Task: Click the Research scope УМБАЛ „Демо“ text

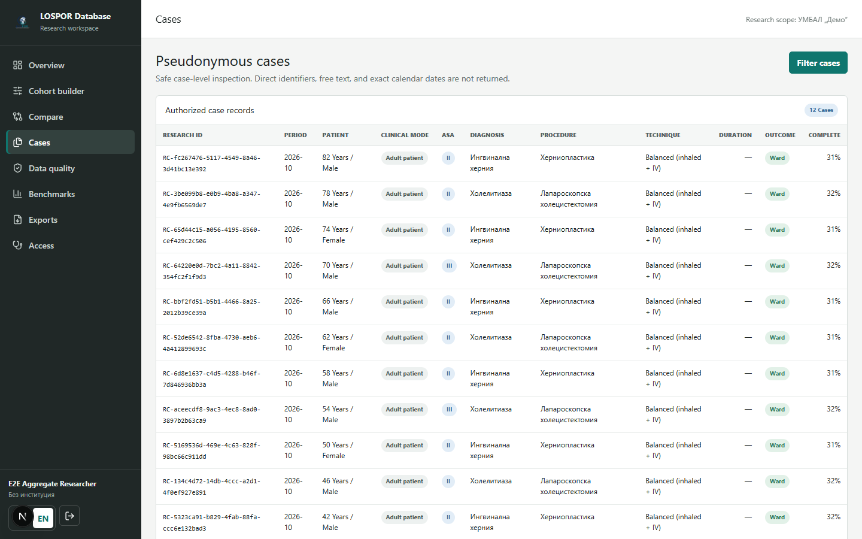Action: pos(796,20)
